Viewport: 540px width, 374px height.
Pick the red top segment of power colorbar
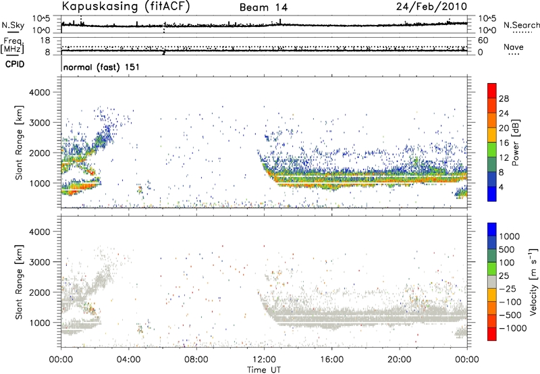click(492, 91)
